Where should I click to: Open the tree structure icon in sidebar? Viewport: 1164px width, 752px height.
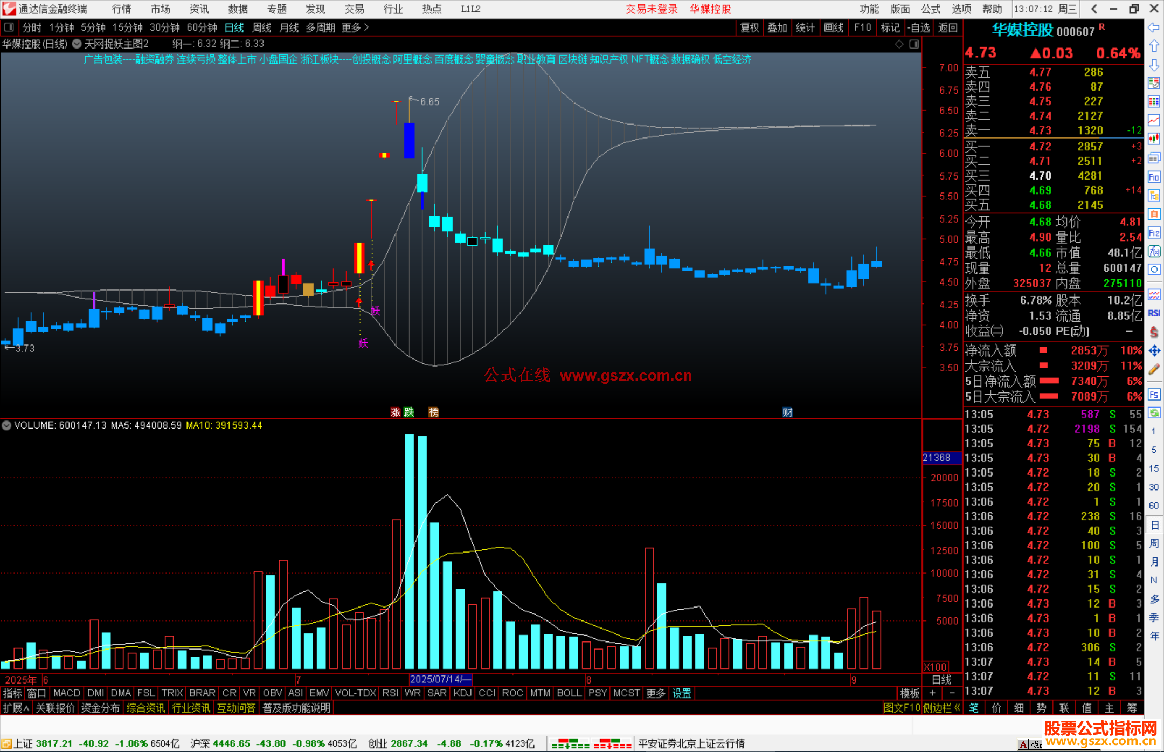1154,195
